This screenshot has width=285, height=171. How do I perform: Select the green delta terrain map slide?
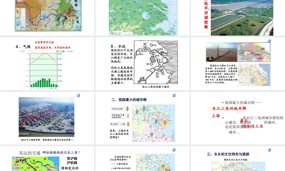[x=142, y=18]
